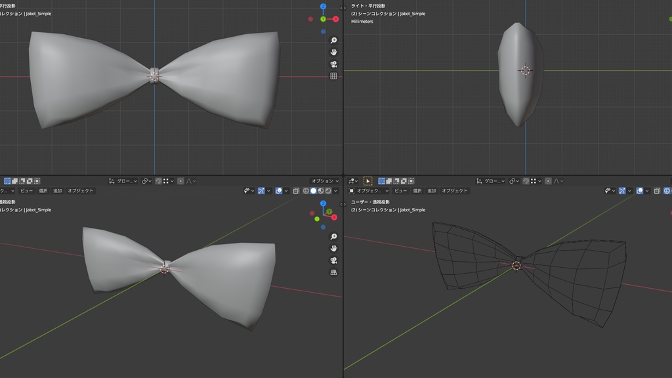Click red X axis on front orthographic viewport gizmo
The height and width of the screenshot is (378, 672).
click(335, 19)
